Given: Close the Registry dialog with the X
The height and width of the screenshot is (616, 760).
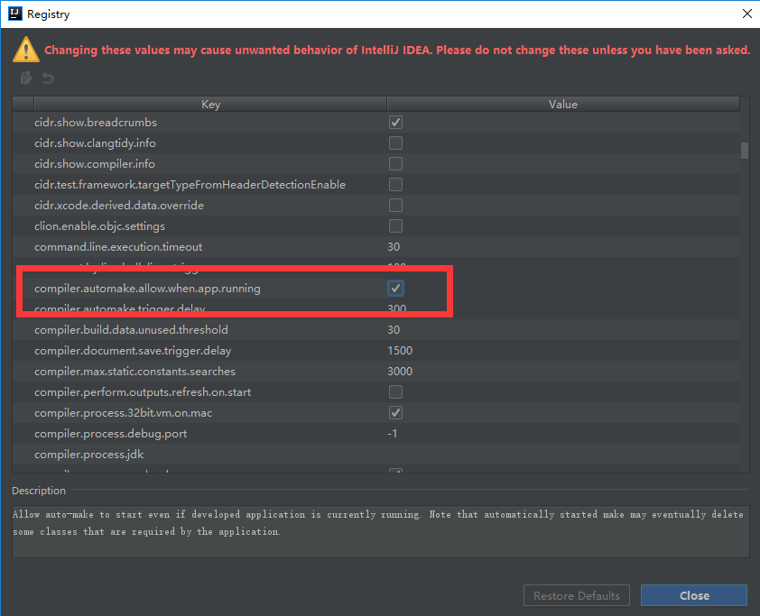Looking at the screenshot, I should pyautogui.click(x=747, y=14).
